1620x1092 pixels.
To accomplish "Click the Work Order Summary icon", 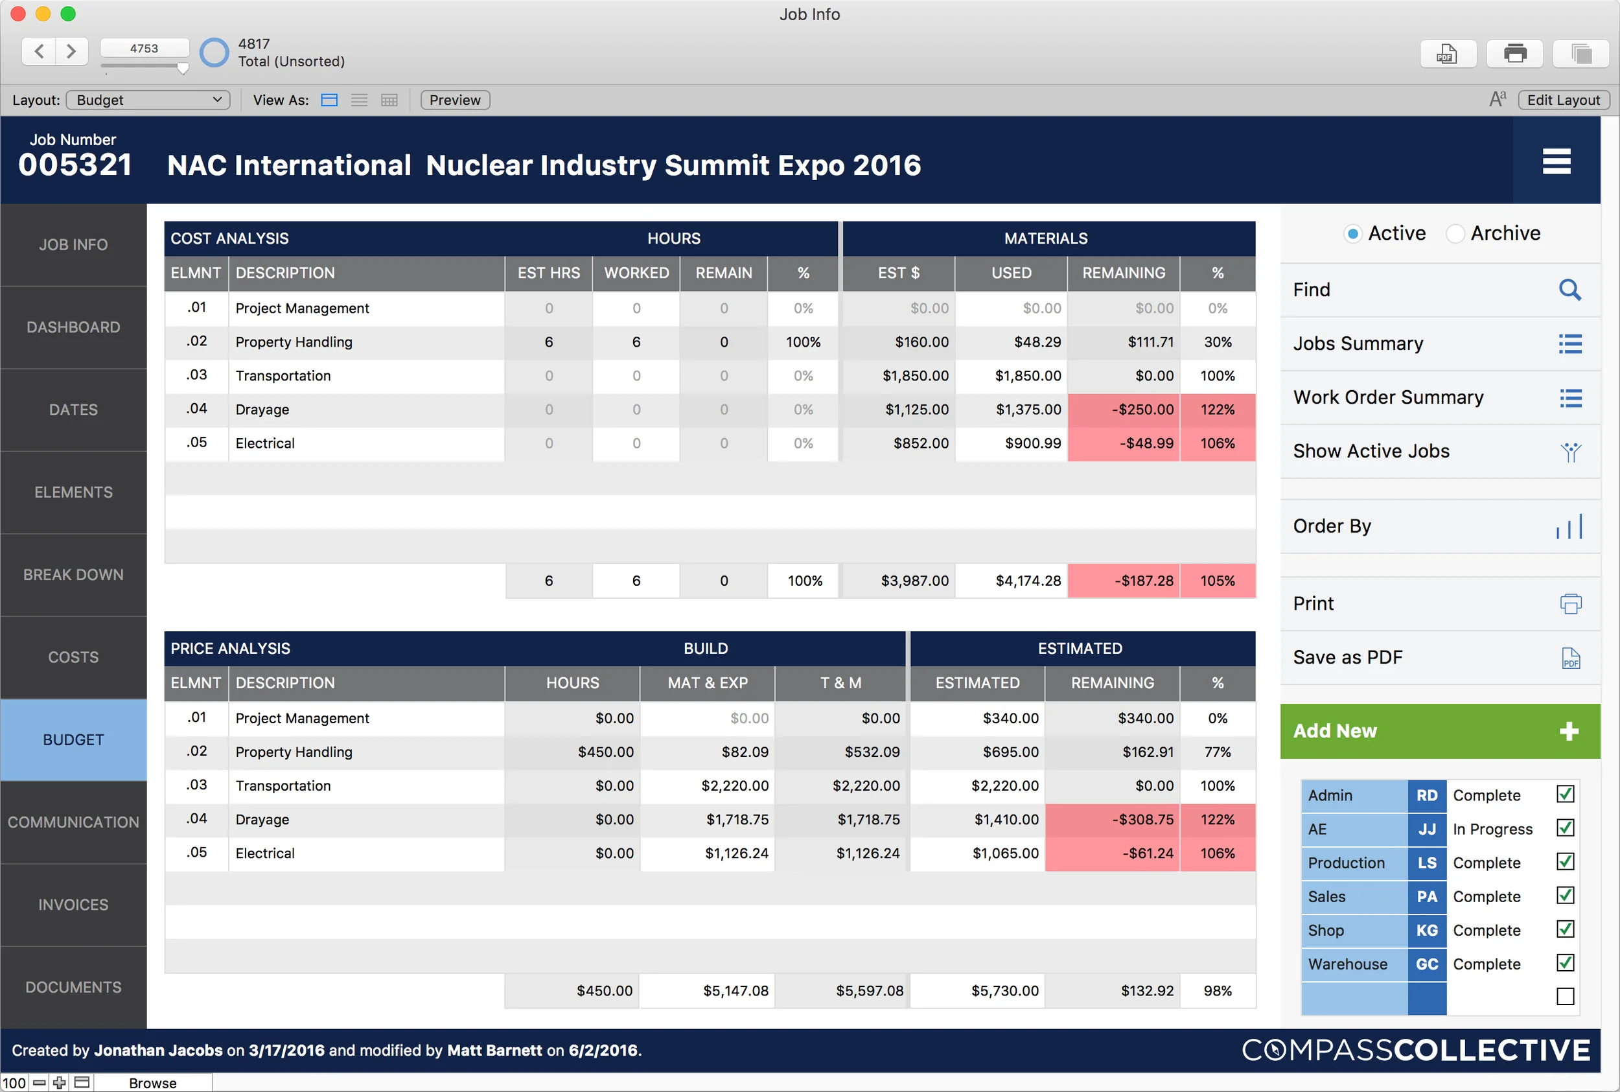I will point(1571,398).
